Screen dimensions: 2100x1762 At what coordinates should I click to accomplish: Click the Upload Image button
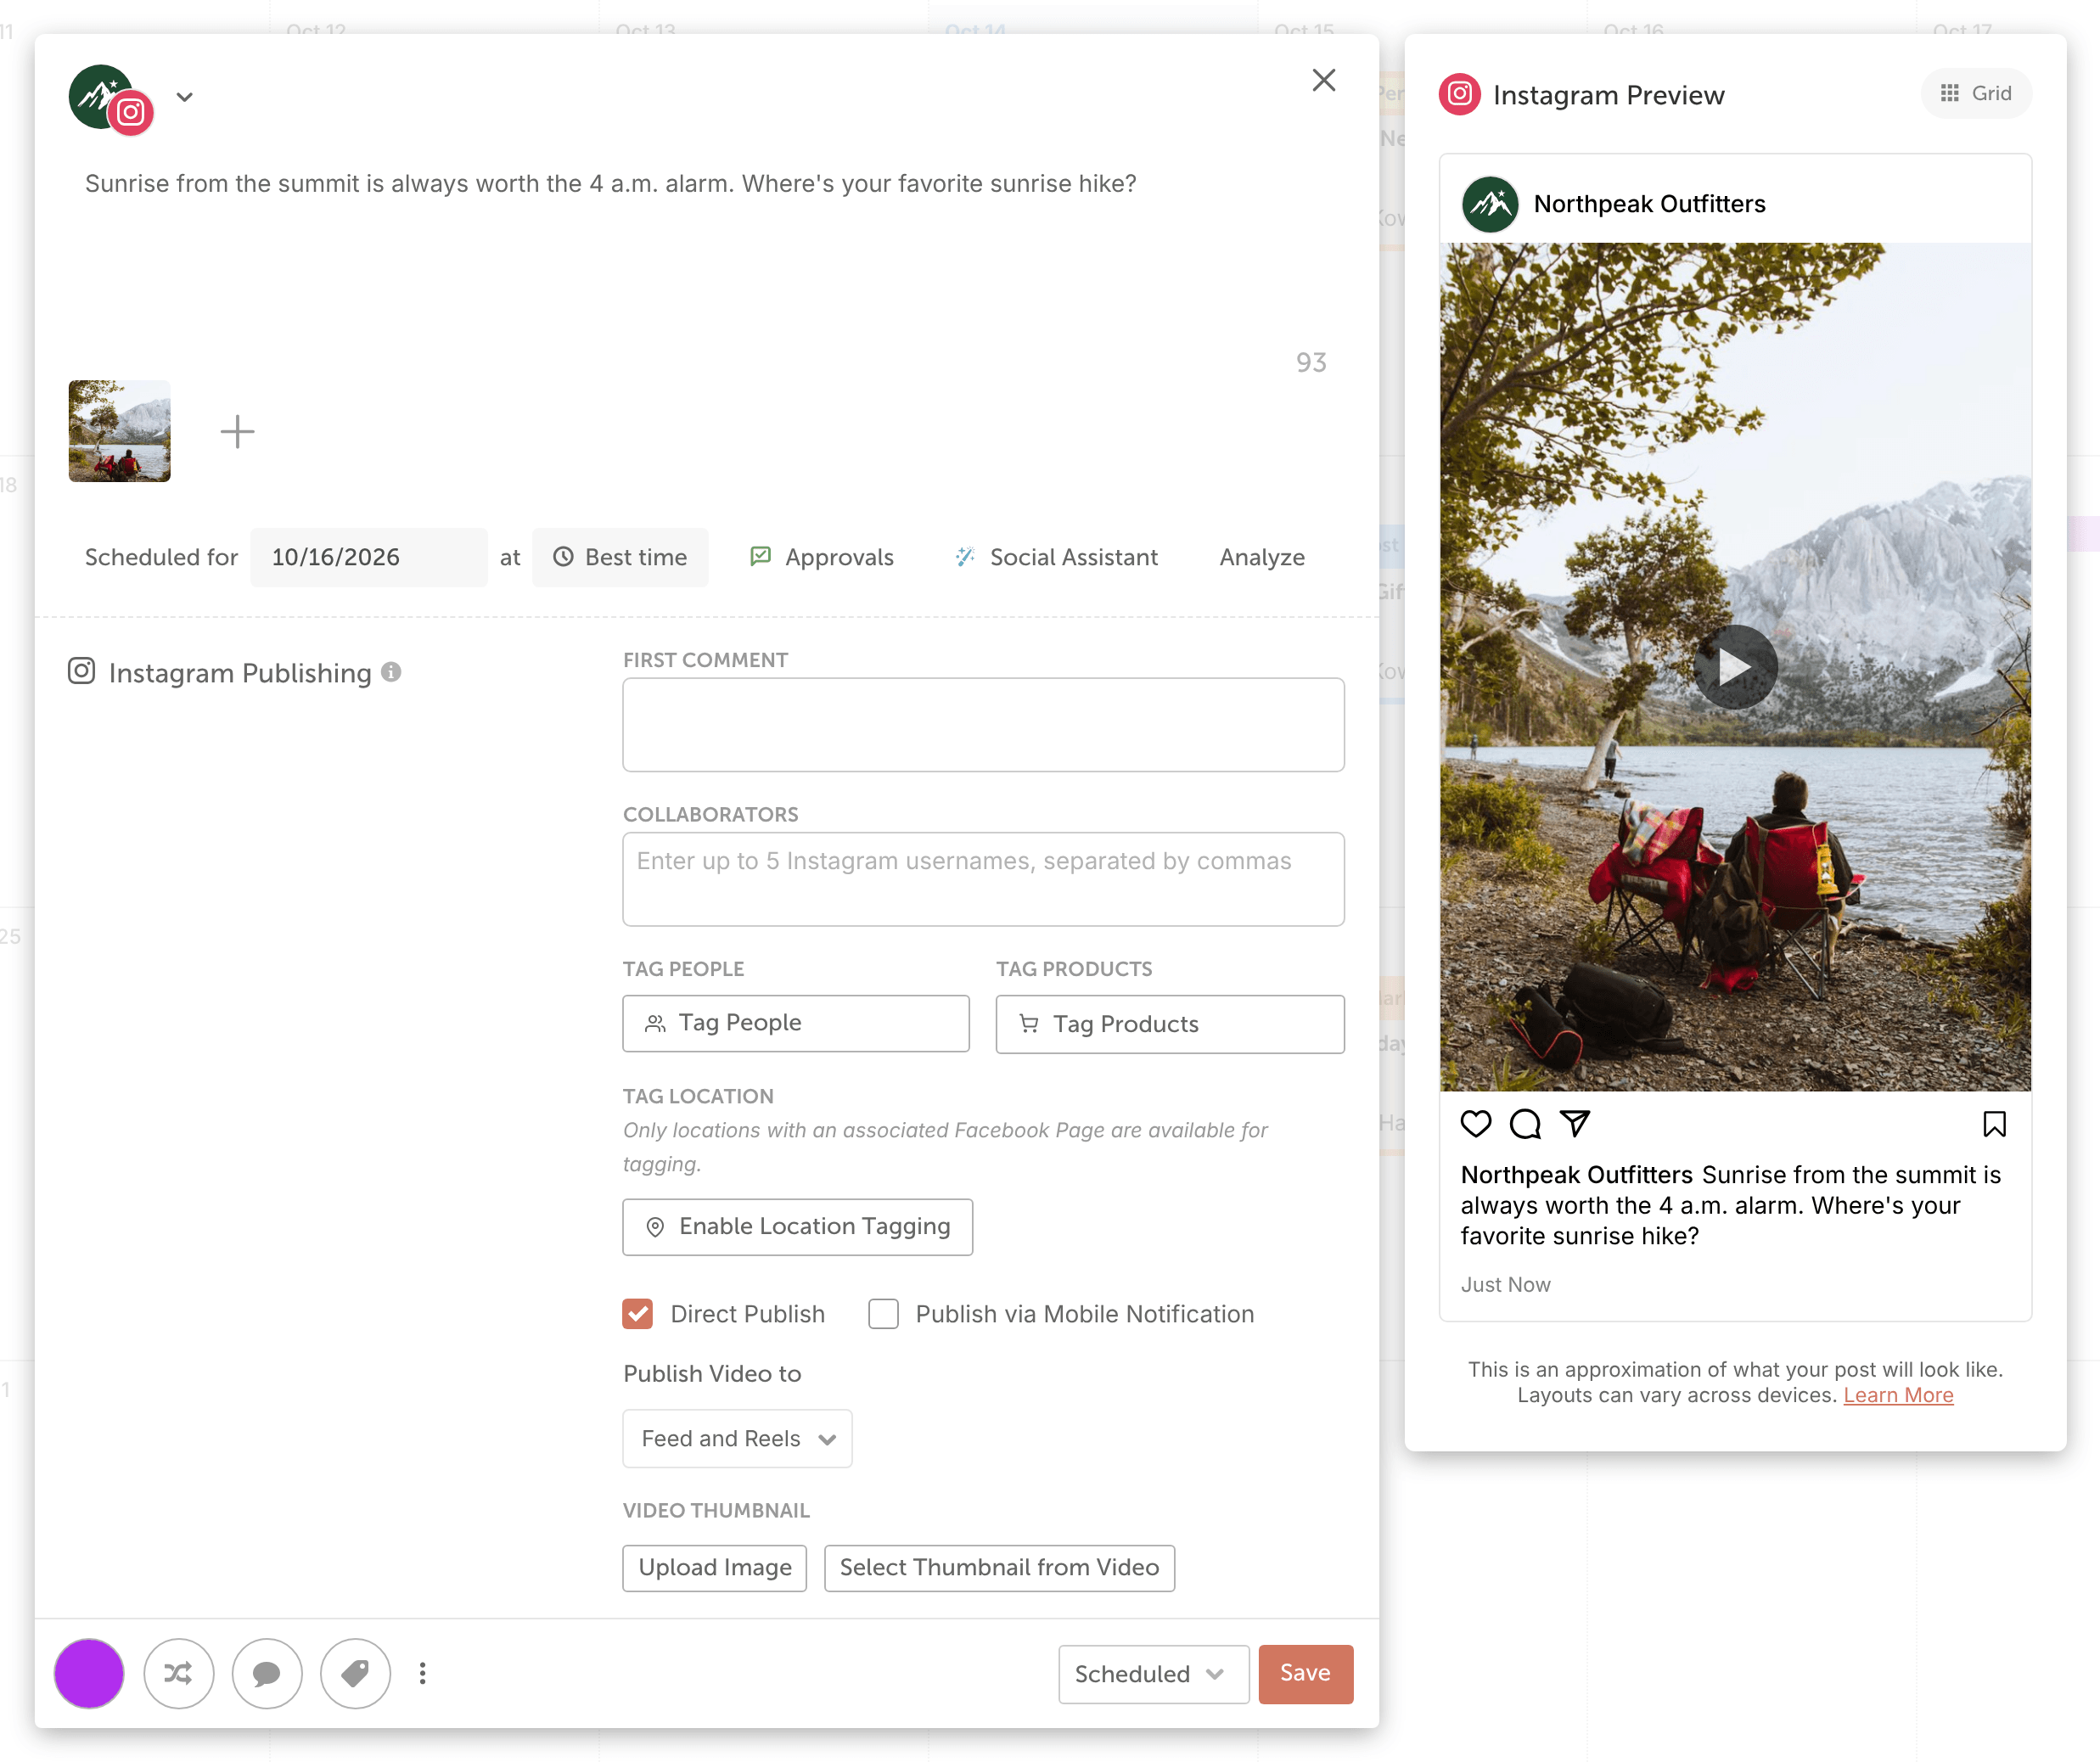[x=714, y=1568]
